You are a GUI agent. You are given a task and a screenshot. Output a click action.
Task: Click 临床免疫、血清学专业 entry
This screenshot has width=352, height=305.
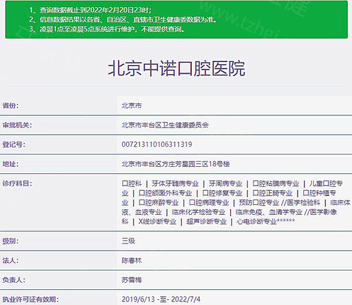(x=269, y=212)
